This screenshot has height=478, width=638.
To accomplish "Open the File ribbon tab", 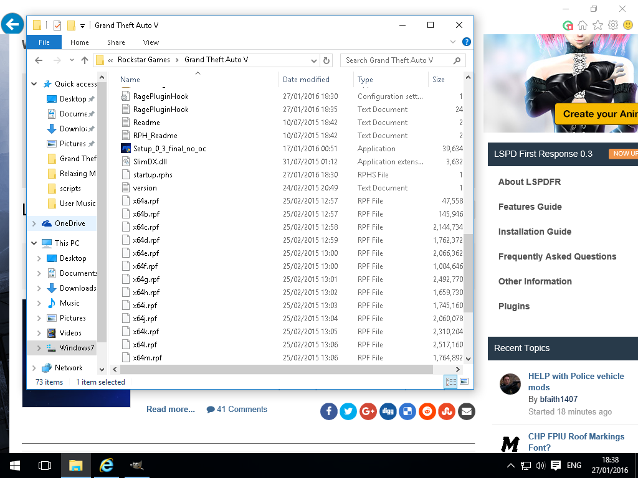I will coord(44,42).
